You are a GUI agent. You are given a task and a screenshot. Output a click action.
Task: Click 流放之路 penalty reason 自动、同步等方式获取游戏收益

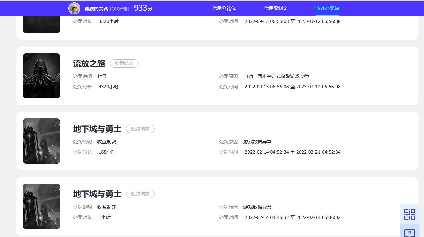point(276,76)
